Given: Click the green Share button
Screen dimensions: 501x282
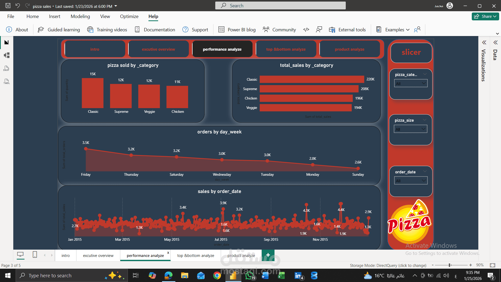Looking at the screenshot, I should [x=485, y=16].
